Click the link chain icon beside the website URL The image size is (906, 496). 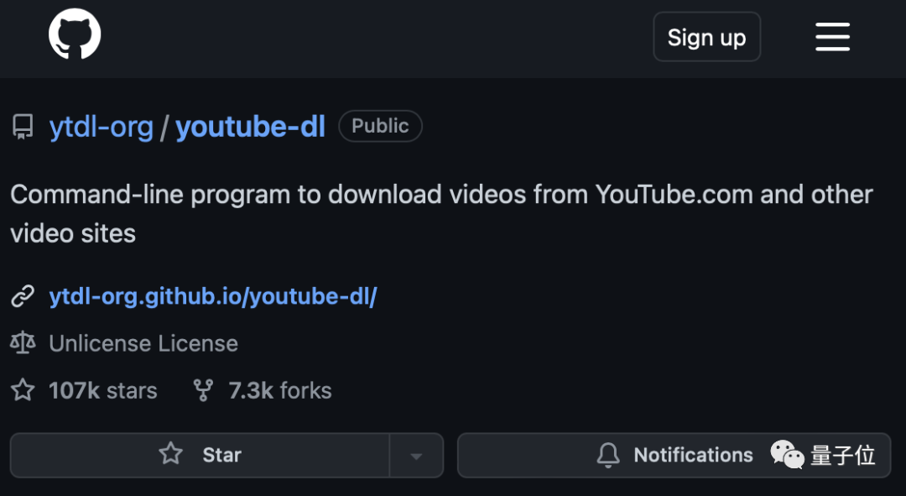click(x=22, y=295)
